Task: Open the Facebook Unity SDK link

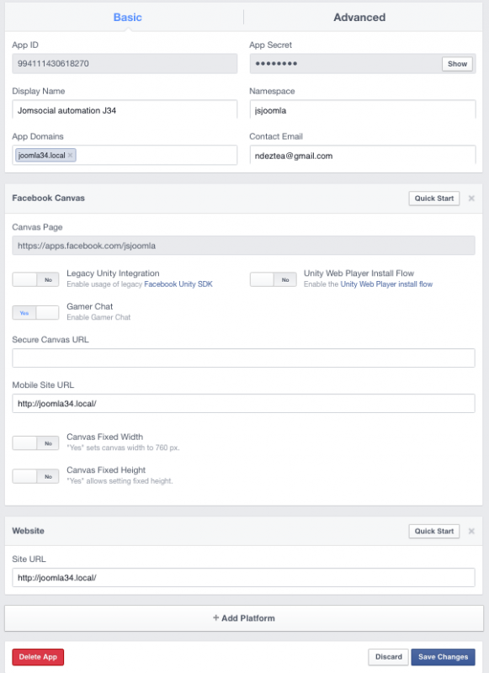Action: [x=178, y=284]
